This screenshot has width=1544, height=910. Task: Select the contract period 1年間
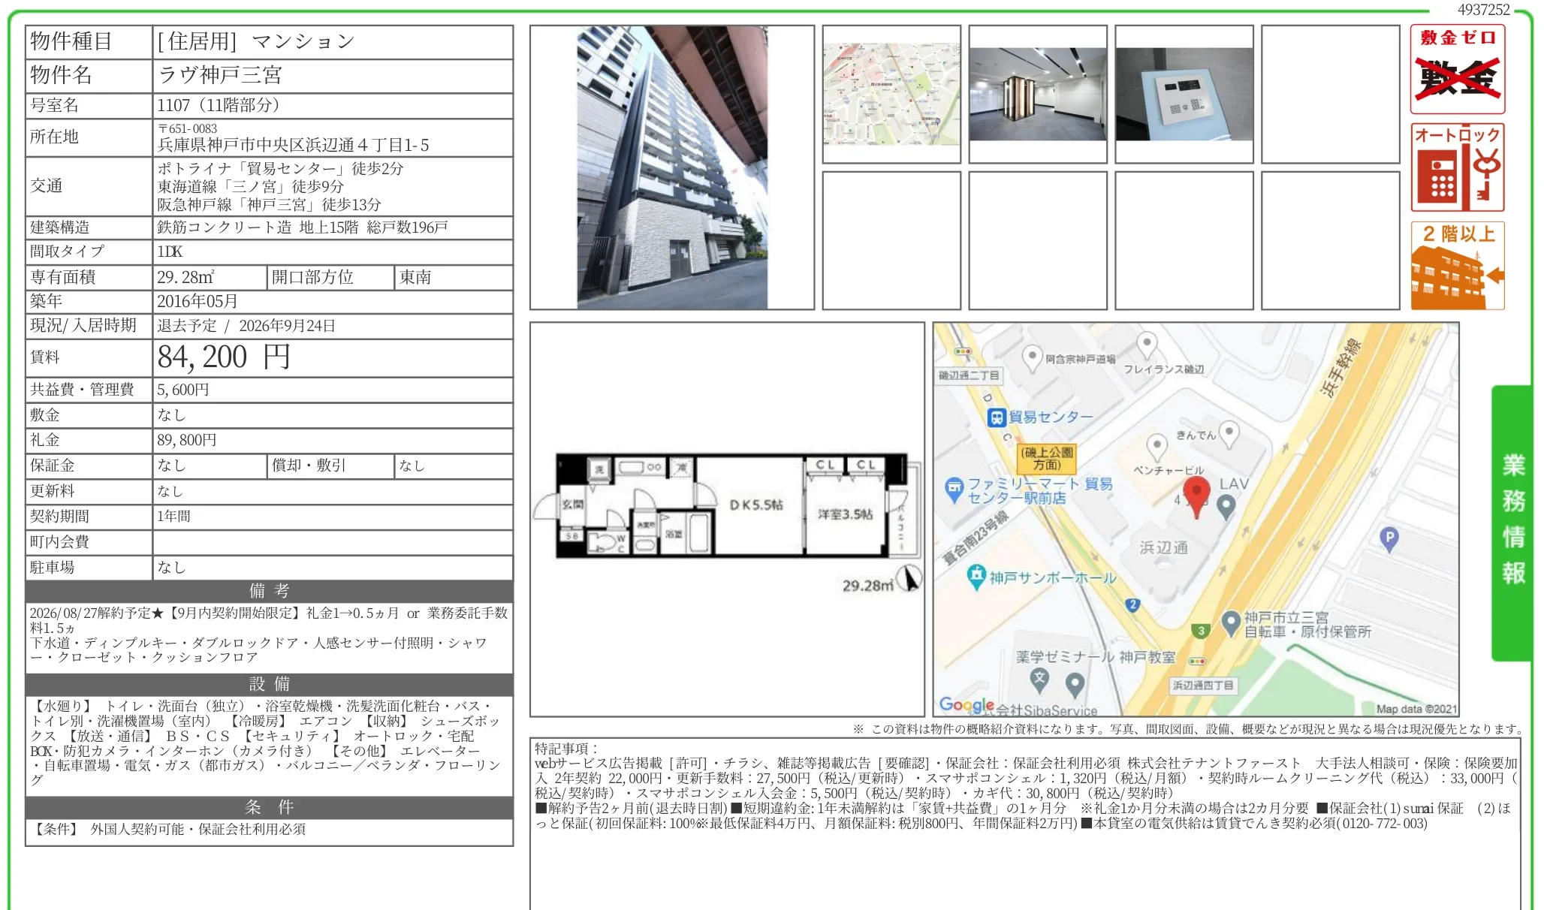pyautogui.click(x=173, y=517)
